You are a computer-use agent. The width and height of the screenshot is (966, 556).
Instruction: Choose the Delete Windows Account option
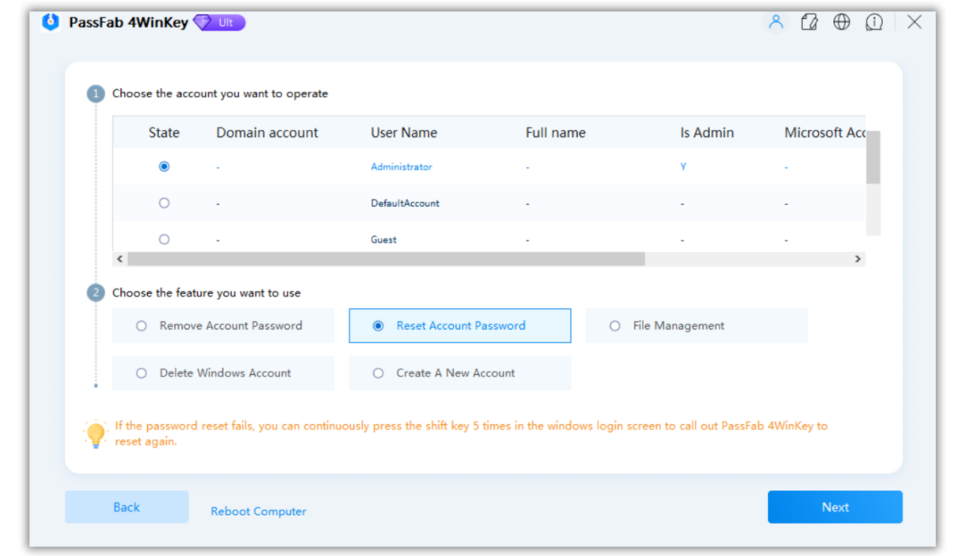[x=142, y=373]
